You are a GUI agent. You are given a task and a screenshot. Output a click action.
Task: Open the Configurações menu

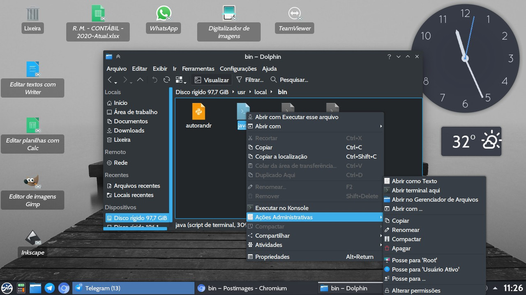tap(238, 68)
